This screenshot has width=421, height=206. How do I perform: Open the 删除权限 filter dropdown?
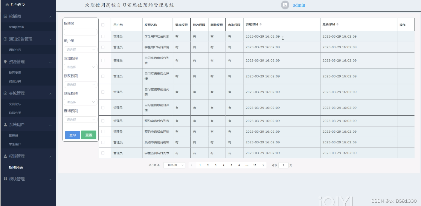pos(80,102)
